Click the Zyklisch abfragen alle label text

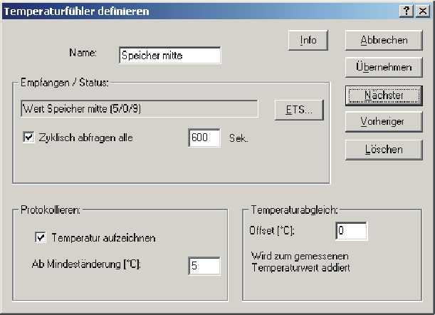click(85, 138)
